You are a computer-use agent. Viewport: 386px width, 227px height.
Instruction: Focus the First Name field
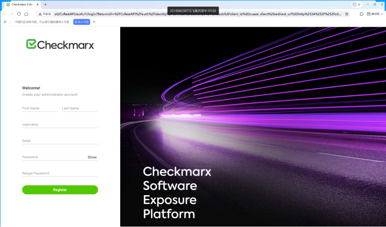coord(40,108)
